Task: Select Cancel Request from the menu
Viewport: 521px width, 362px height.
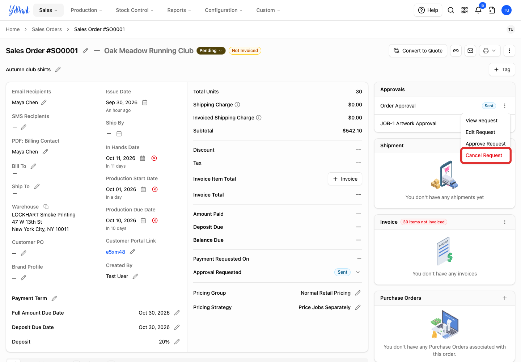Action: click(x=486, y=155)
